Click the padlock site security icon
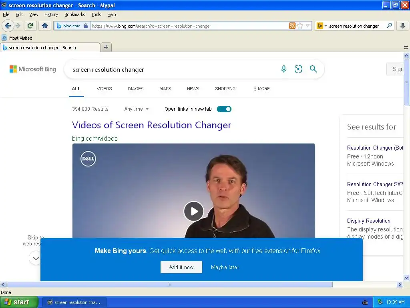This screenshot has width=410, height=308. pyautogui.click(x=86, y=26)
